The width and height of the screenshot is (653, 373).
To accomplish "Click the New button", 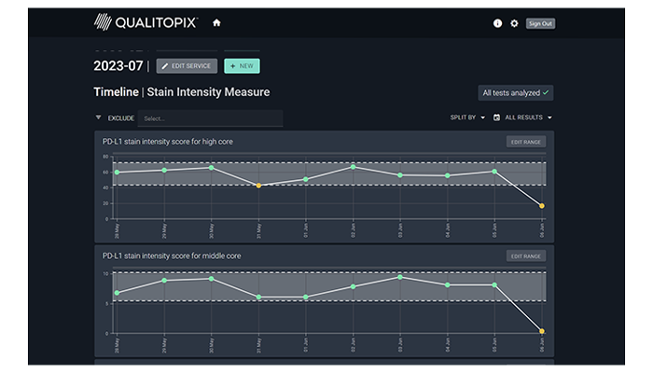I will pyautogui.click(x=242, y=66).
